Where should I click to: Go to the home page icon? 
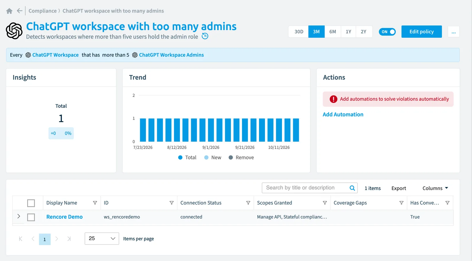9,11
